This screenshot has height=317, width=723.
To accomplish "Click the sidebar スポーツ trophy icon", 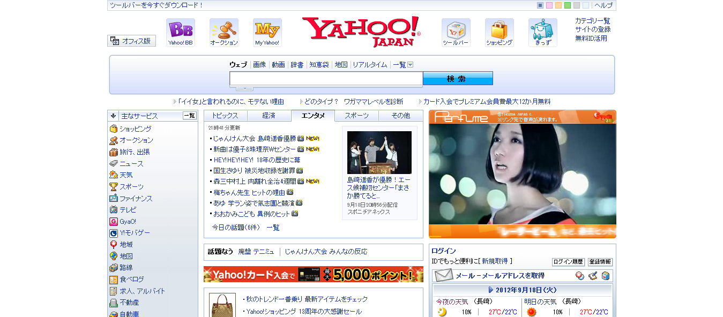I will 114,187.
